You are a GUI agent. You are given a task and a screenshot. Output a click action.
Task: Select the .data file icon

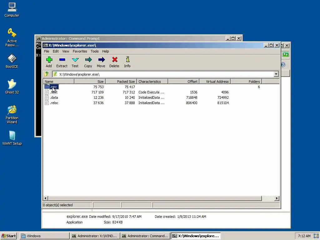[47, 97]
